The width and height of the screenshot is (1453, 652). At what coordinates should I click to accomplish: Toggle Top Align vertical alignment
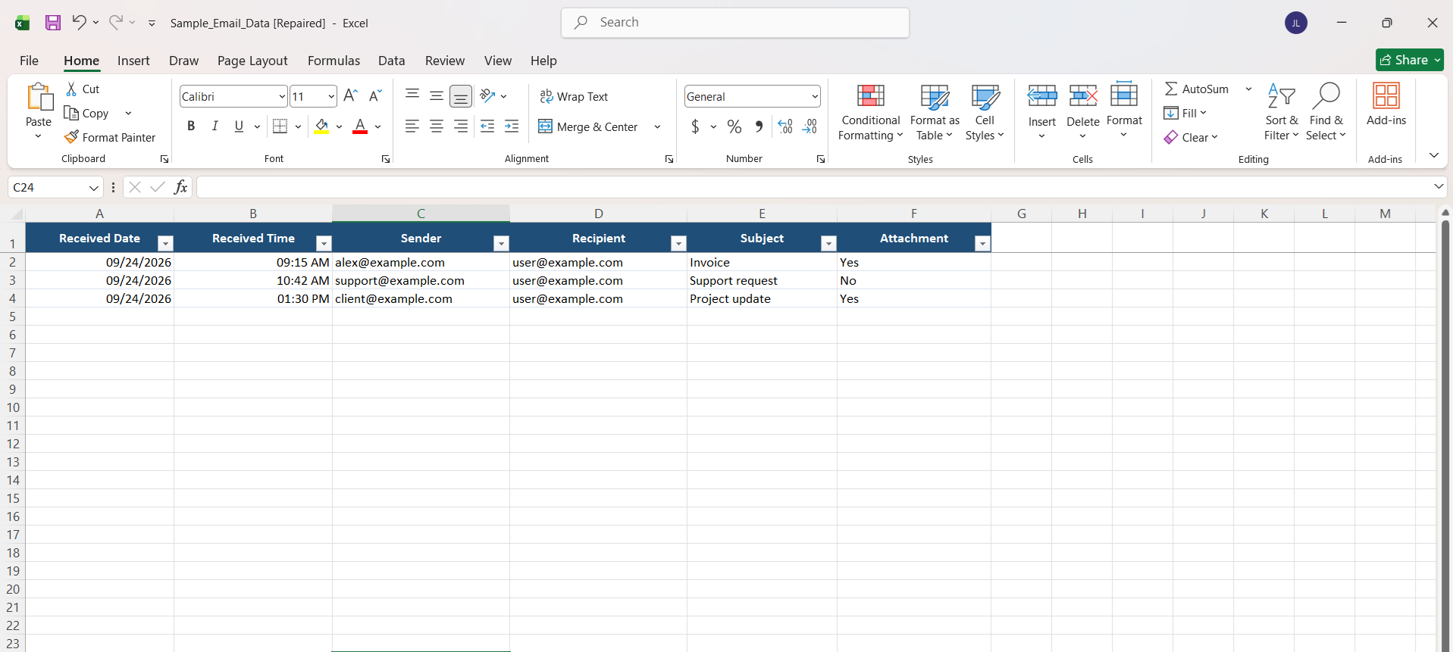(x=412, y=95)
